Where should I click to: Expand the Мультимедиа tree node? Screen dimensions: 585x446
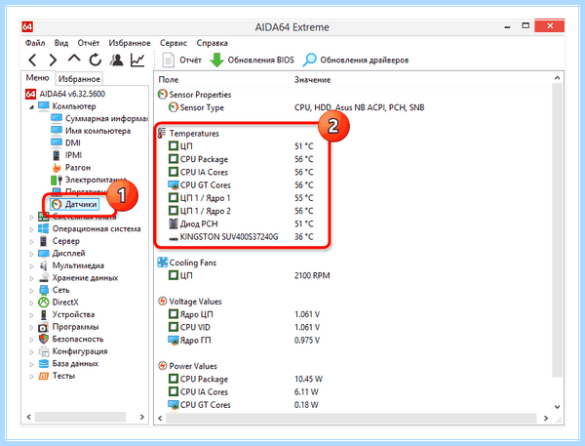[32, 266]
